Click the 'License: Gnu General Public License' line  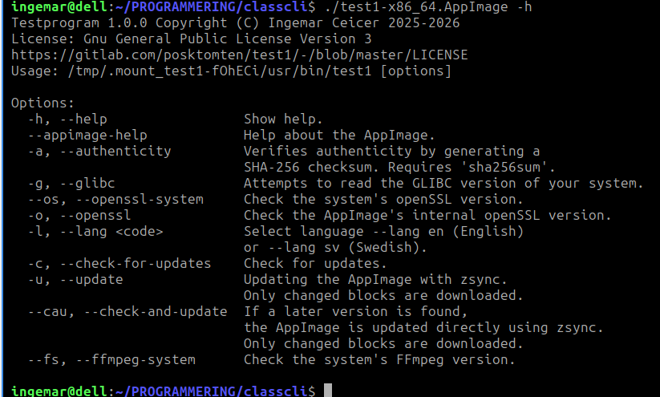click(x=192, y=38)
